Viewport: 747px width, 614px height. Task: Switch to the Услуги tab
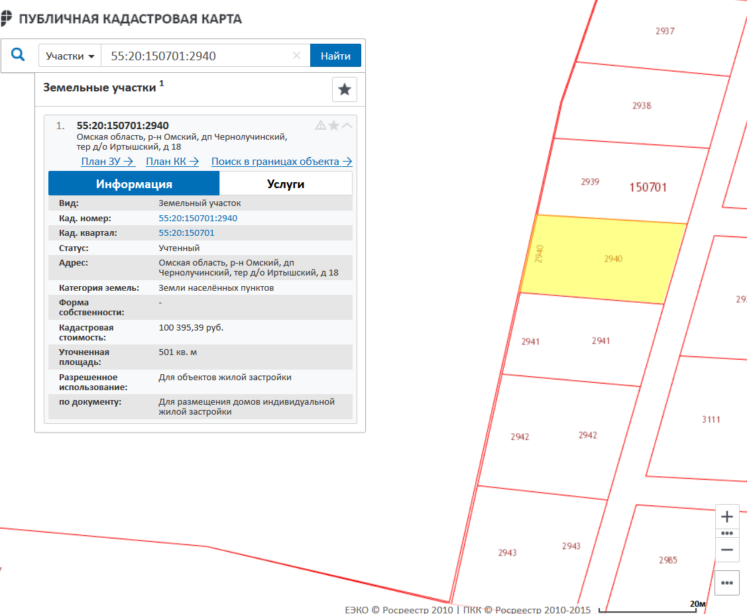tap(286, 183)
